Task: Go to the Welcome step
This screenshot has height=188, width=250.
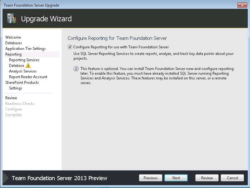Action: coord(13,37)
